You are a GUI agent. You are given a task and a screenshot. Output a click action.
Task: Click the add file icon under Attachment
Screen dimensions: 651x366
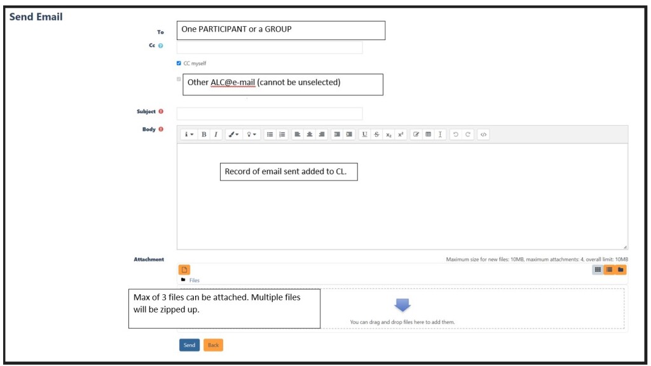tap(184, 269)
